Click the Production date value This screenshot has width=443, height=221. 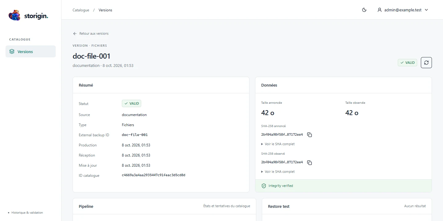pos(136,145)
